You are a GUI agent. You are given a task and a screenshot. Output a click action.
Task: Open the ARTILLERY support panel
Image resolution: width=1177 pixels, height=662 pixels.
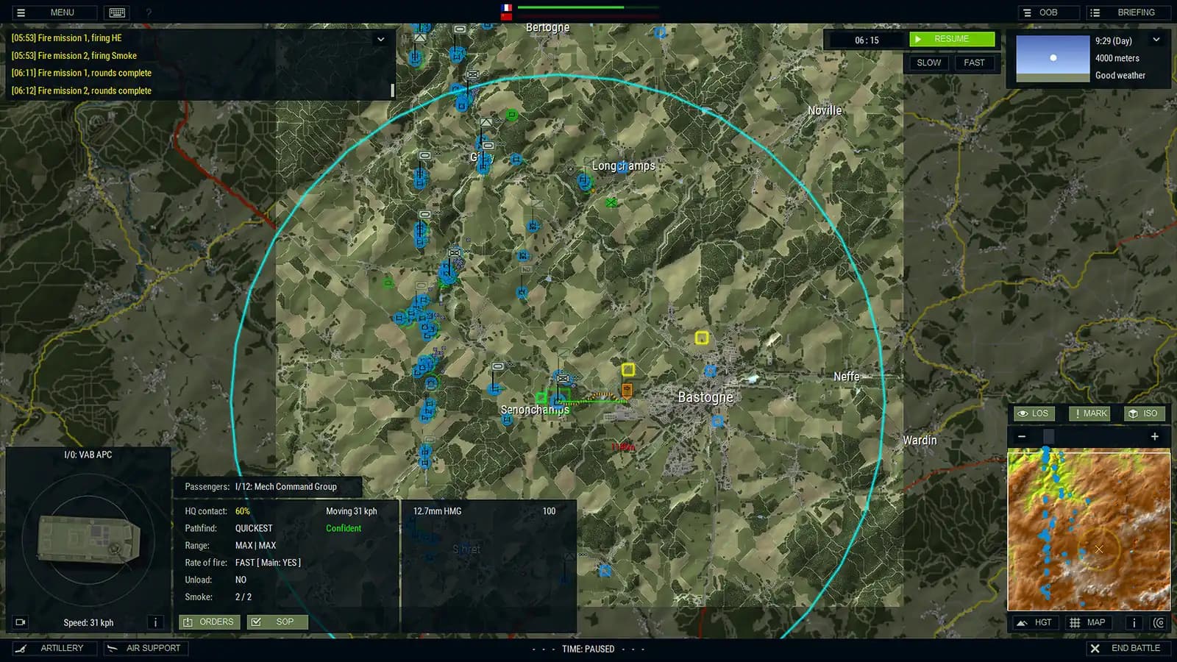point(55,648)
